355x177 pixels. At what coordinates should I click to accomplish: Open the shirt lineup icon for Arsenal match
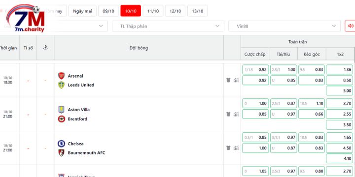(228, 80)
